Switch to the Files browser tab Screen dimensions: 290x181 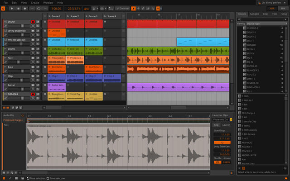[275, 14]
